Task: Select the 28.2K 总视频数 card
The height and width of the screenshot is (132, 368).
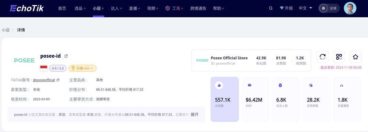Action: [317, 99]
